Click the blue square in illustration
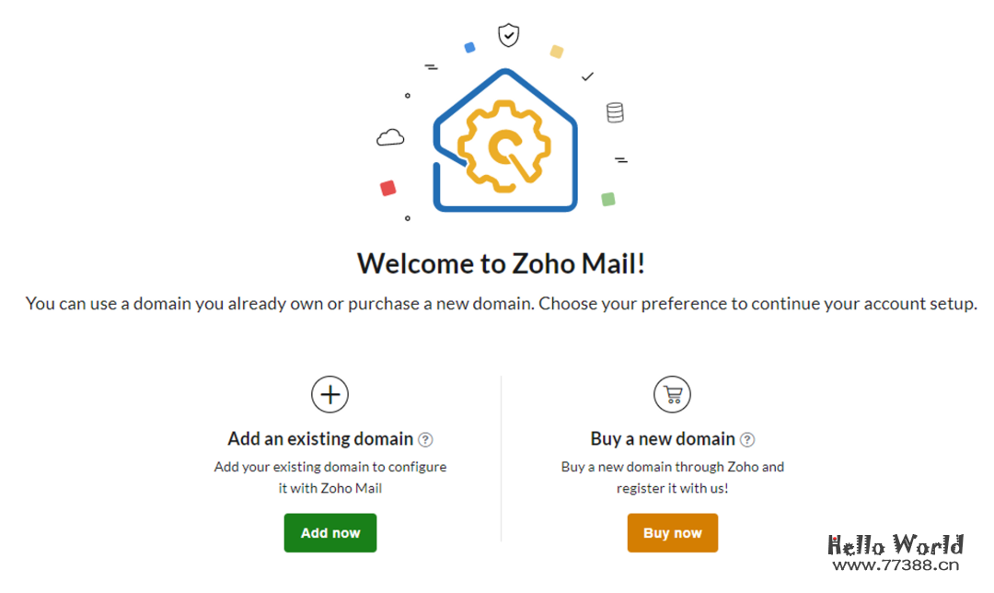Viewport: 994px width, 593px height. pos(469,47)
